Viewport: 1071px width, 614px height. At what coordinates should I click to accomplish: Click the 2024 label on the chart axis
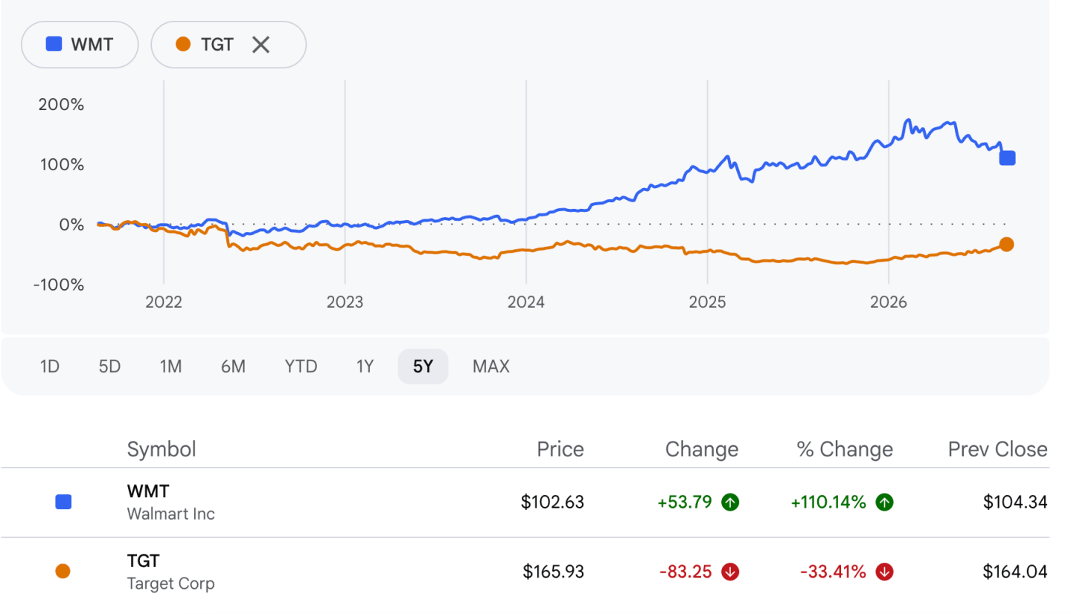tap(526, 303)
